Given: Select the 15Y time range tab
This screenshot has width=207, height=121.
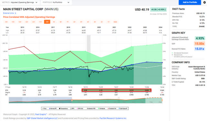Looking at the screenshot, I should [13, 22].
